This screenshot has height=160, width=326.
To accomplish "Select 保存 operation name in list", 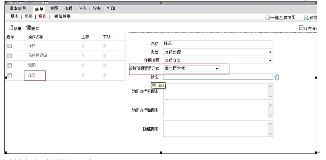I will (x=32, y=46).
